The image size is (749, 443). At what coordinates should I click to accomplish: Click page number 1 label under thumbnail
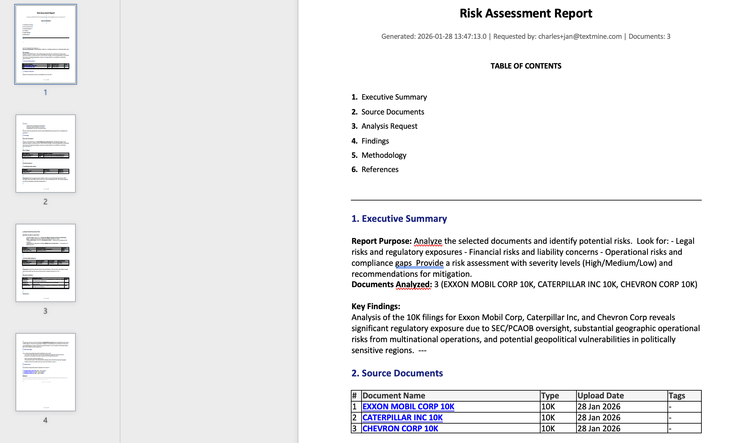point(45,92)
